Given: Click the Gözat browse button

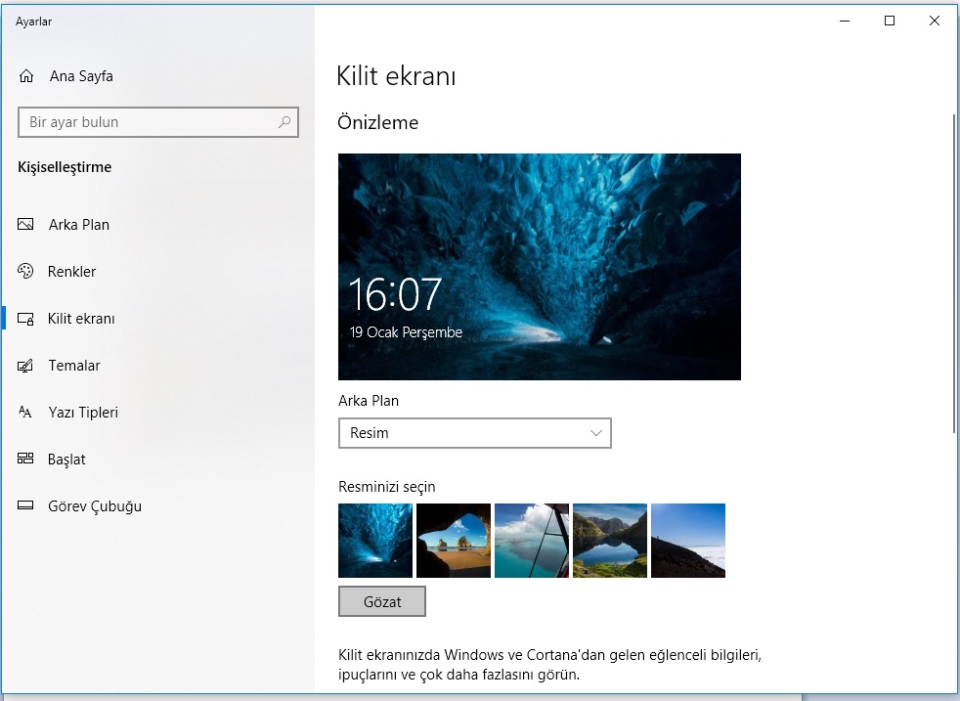Looking at the screenshot, I should (382, 601).
